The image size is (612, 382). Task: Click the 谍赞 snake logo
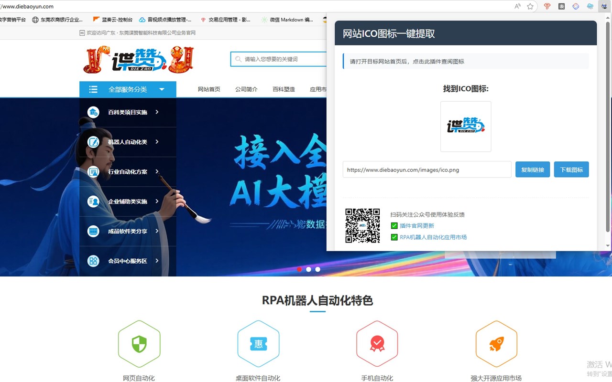[x=139, y=59]
